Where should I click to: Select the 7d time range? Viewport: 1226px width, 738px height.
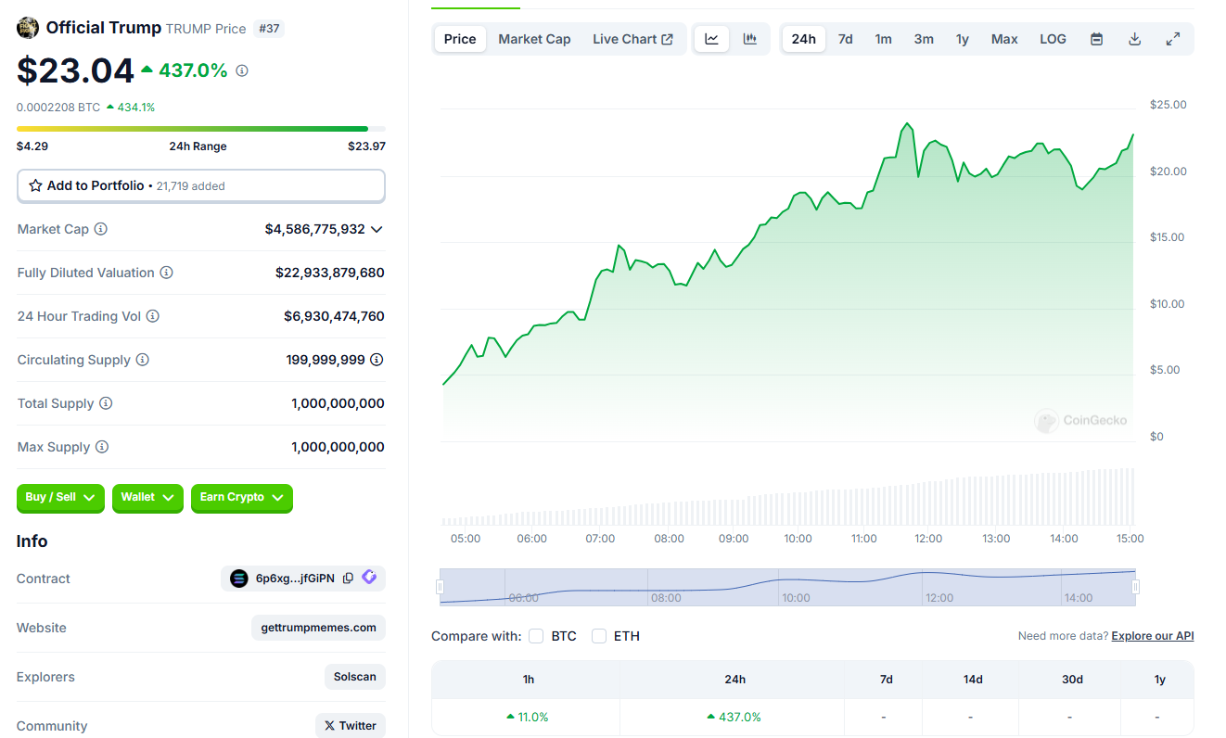click(x=845, y=39)
